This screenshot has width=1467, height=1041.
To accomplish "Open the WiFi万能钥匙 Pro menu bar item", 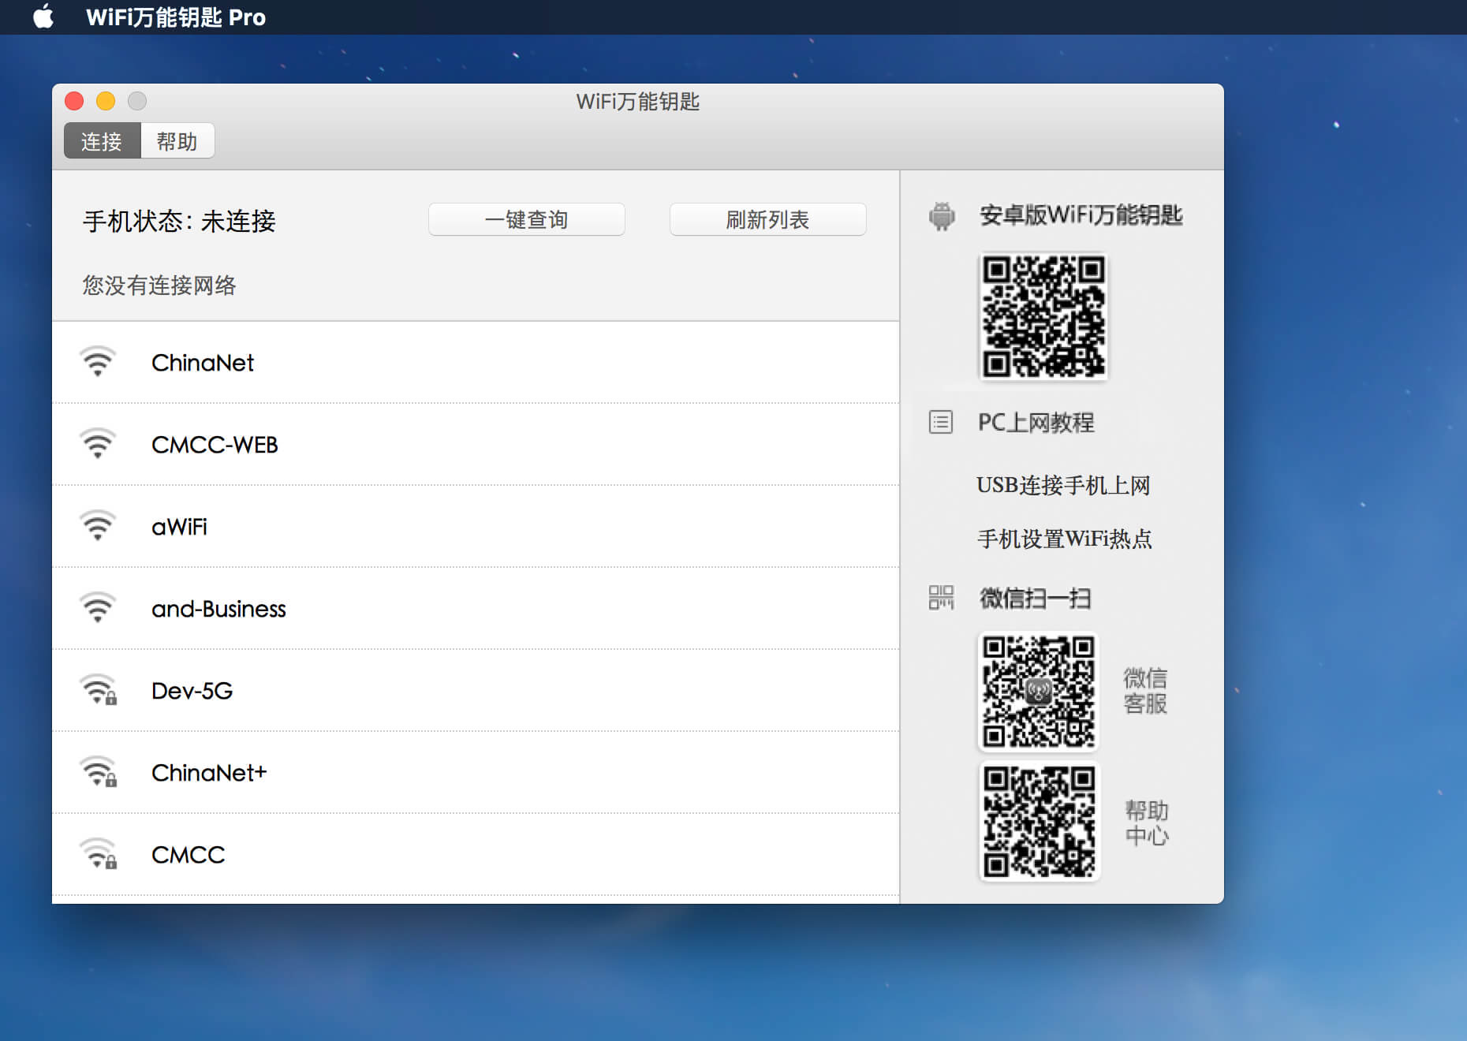I will (176, 17).
